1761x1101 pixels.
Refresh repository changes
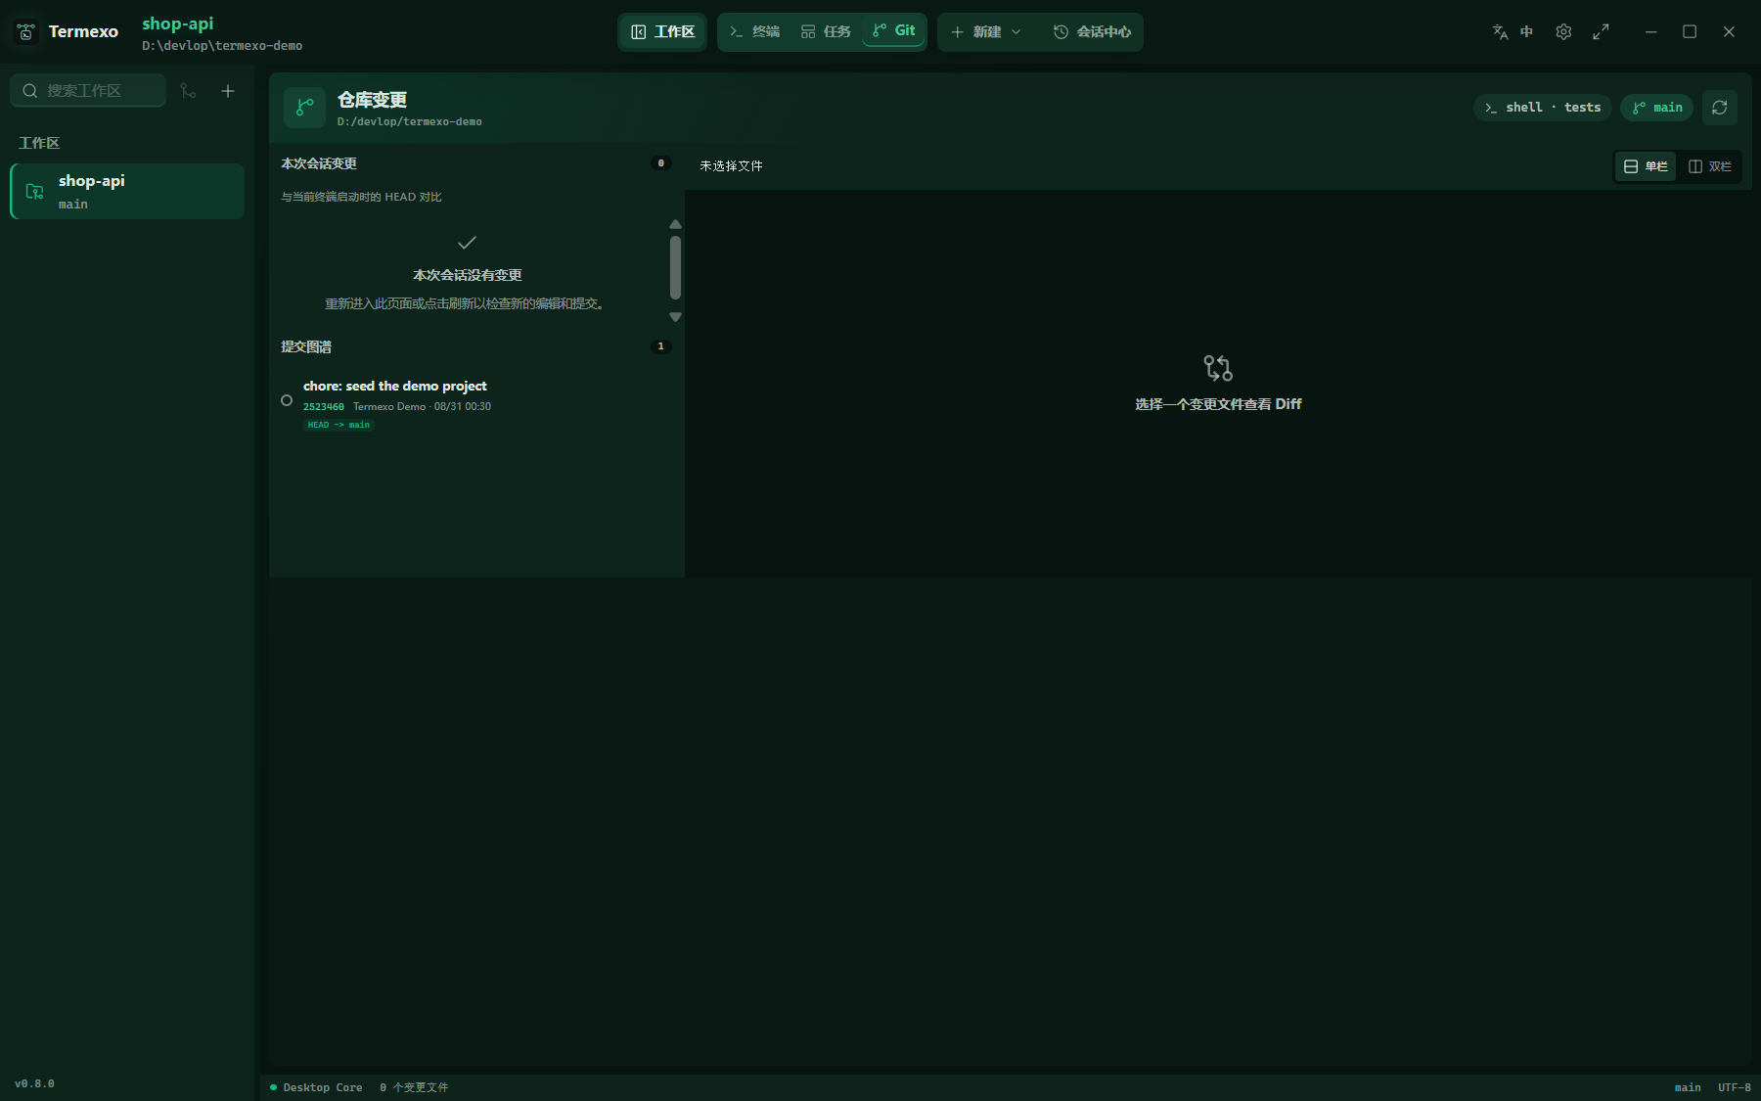tap(1719, 108)
